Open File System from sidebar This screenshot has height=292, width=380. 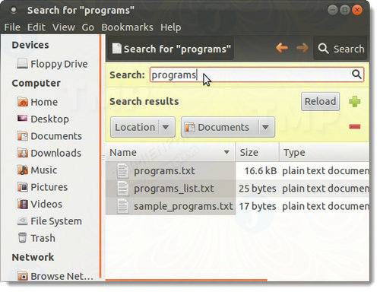pyautogui.click(x=49, y=221)
